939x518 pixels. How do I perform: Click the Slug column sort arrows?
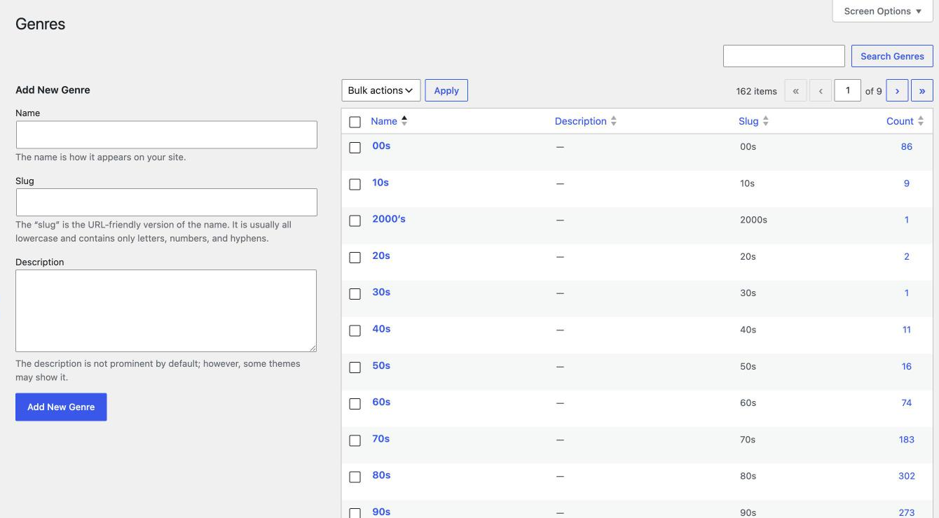pos(766,121)
